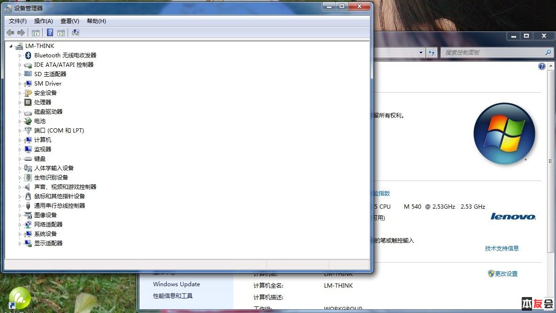Select the 端口 (COM 和 LPT) icon
Screen dimensions: 556x313
pyautogui.click(x=28, y=131)
